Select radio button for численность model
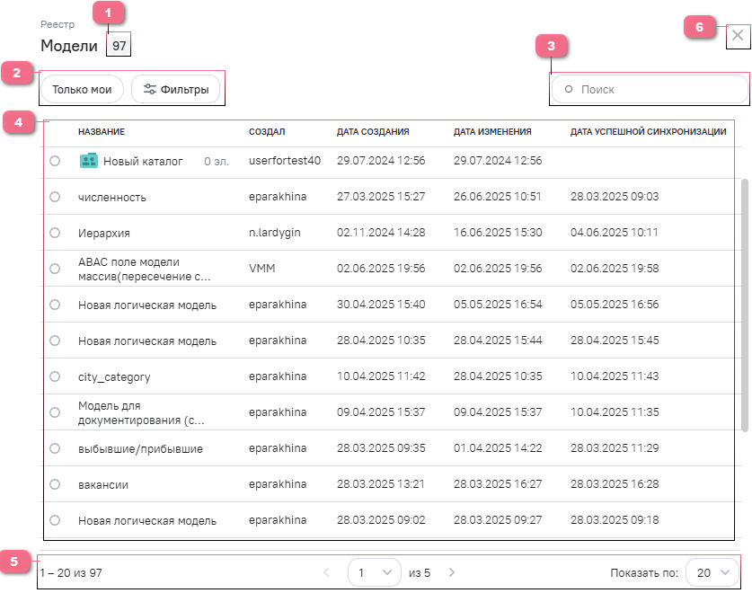Image resolution: width=752 pixels, height=593 pixels. (x=55, y=197)
